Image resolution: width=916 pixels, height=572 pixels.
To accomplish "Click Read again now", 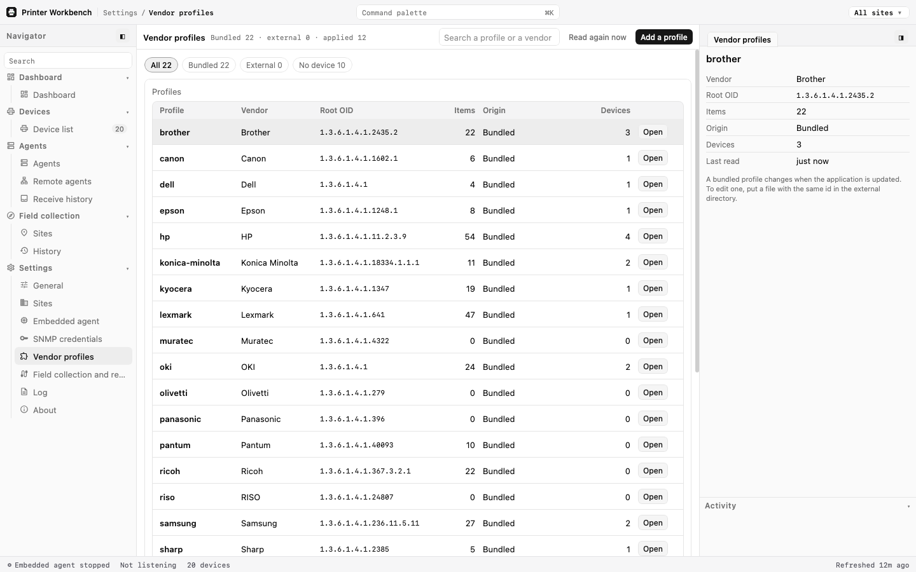I will (597, 37).
